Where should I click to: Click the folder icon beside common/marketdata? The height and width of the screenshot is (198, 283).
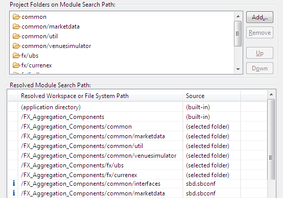(x=16, y=27)
